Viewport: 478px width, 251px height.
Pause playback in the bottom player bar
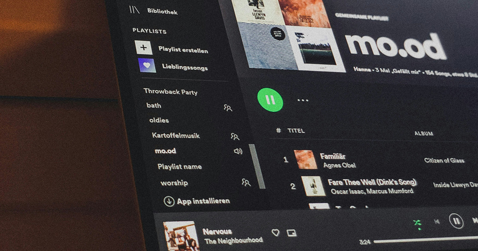[x=456, y=221]
